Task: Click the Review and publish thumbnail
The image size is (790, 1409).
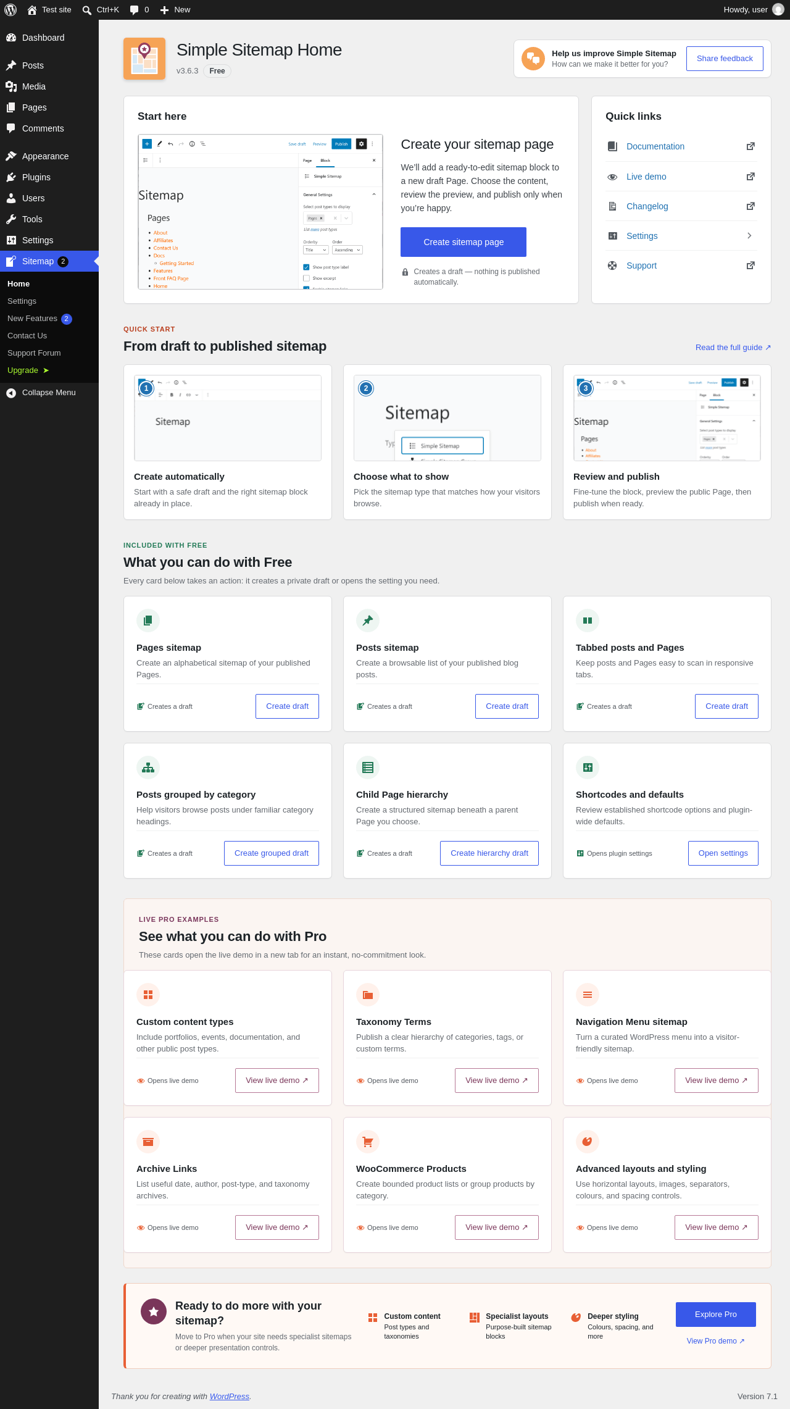Action: [667, 418]
